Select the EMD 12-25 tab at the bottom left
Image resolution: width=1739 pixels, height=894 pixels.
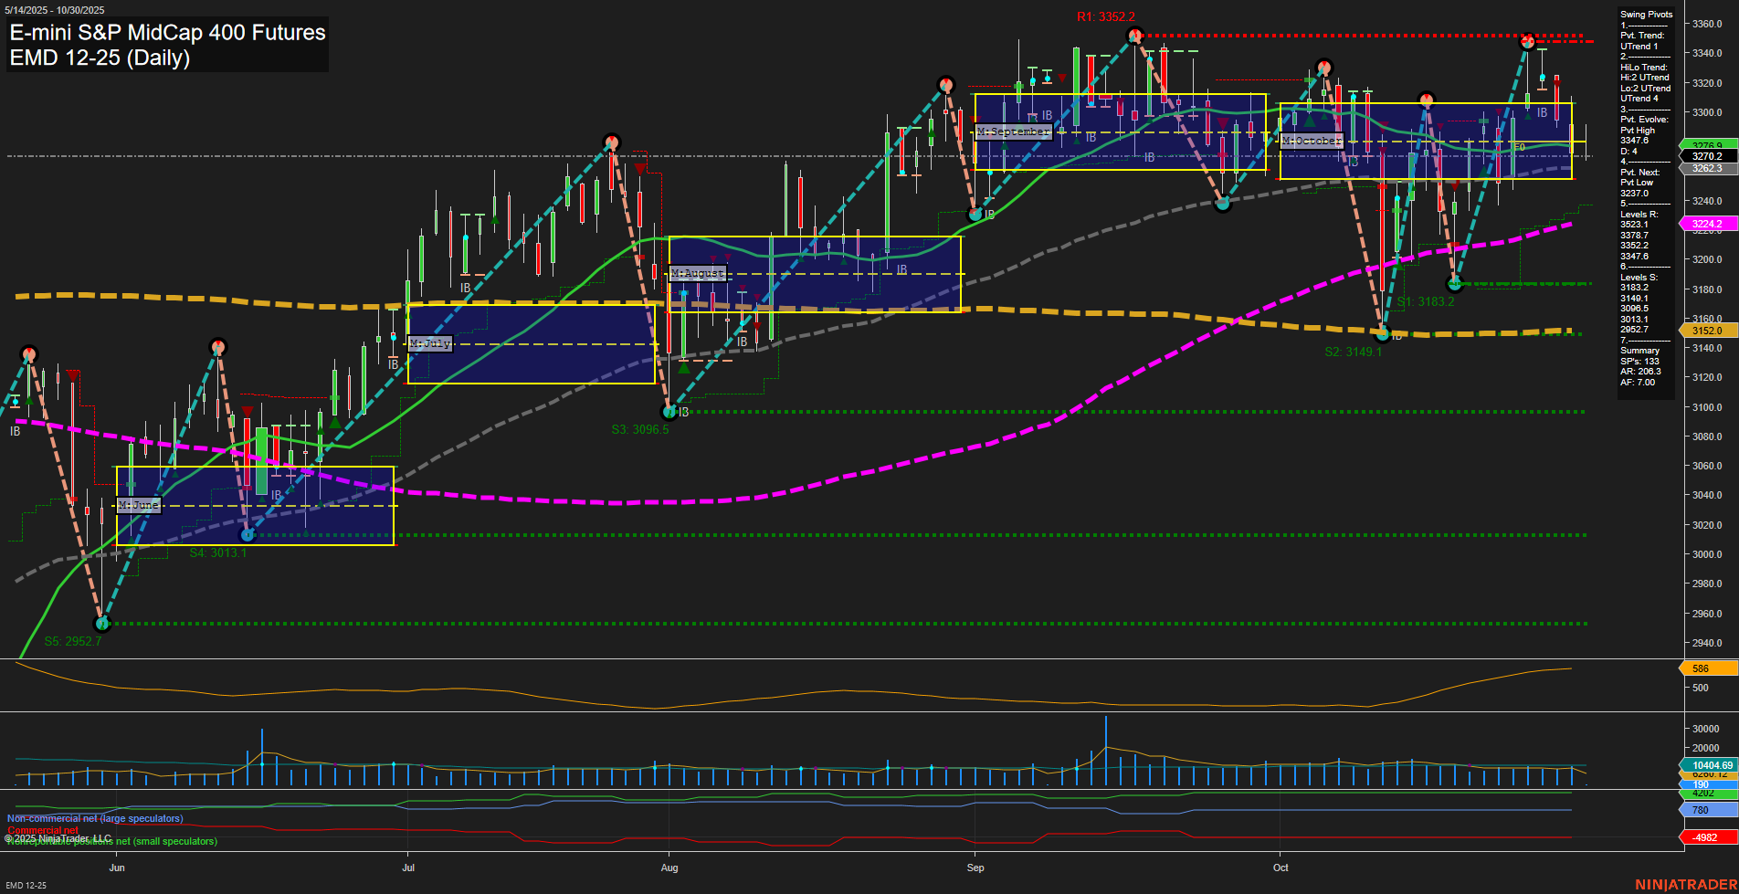(26, 885)
